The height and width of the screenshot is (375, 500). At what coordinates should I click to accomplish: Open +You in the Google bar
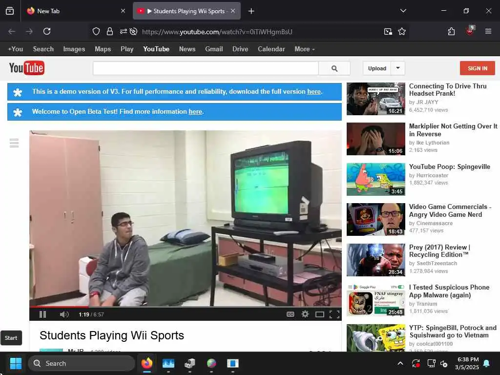click(15, 49)
